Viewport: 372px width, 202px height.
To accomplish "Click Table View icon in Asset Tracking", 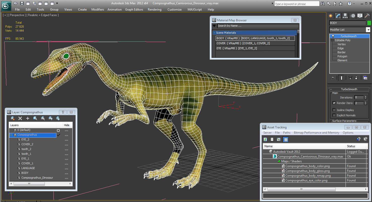I will tap(286, 139).
